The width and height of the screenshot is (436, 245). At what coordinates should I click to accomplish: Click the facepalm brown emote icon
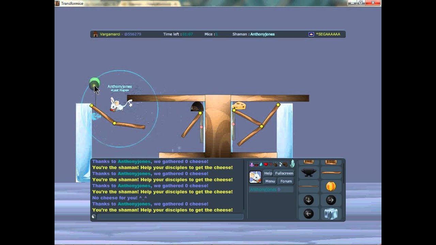pos(285,164)
